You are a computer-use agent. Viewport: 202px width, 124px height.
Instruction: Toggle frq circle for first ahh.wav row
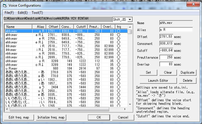pos(118,31)
